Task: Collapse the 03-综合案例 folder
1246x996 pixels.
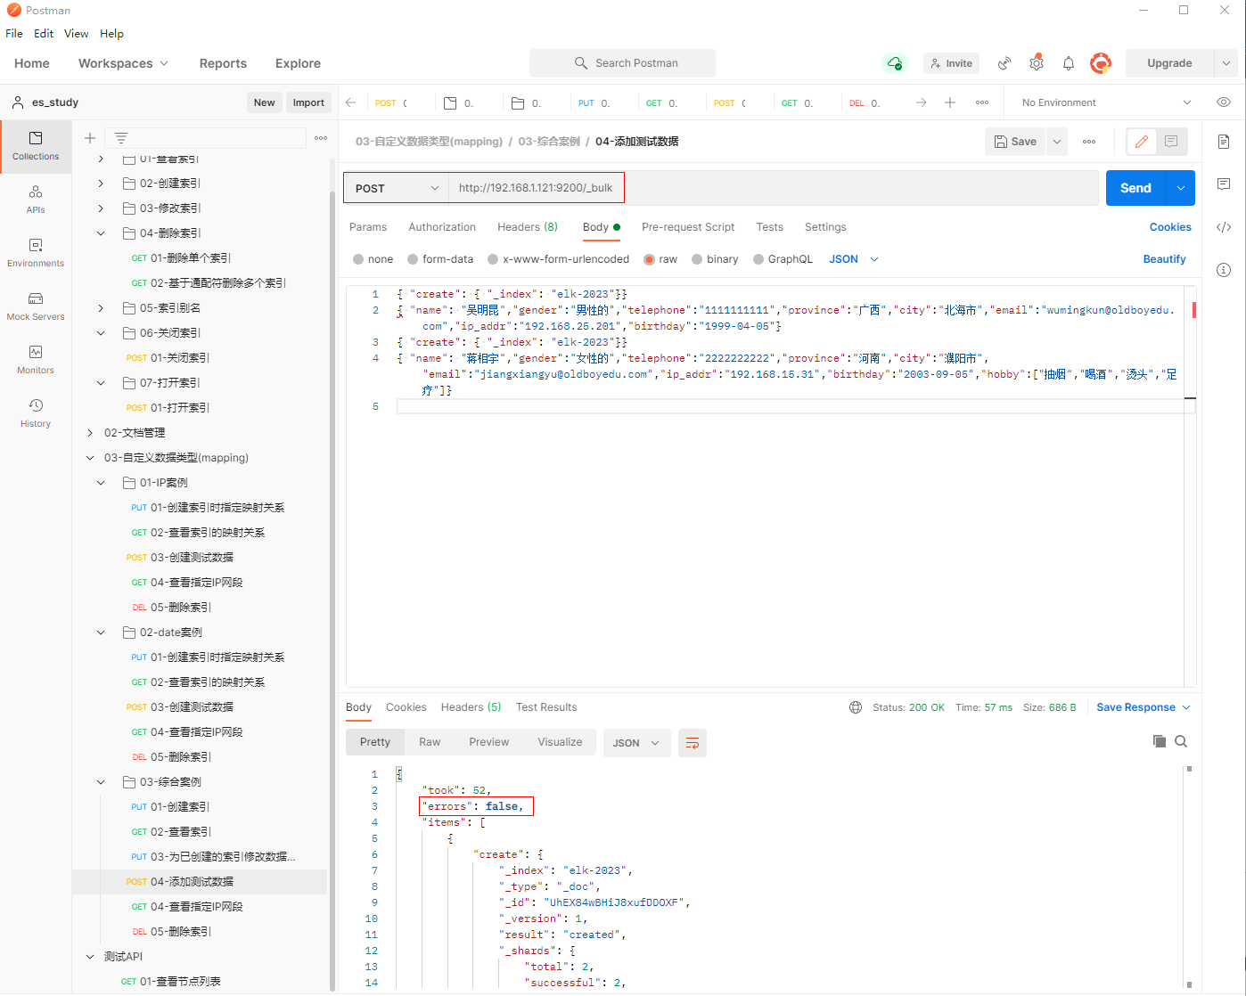Action: (101, 782)
